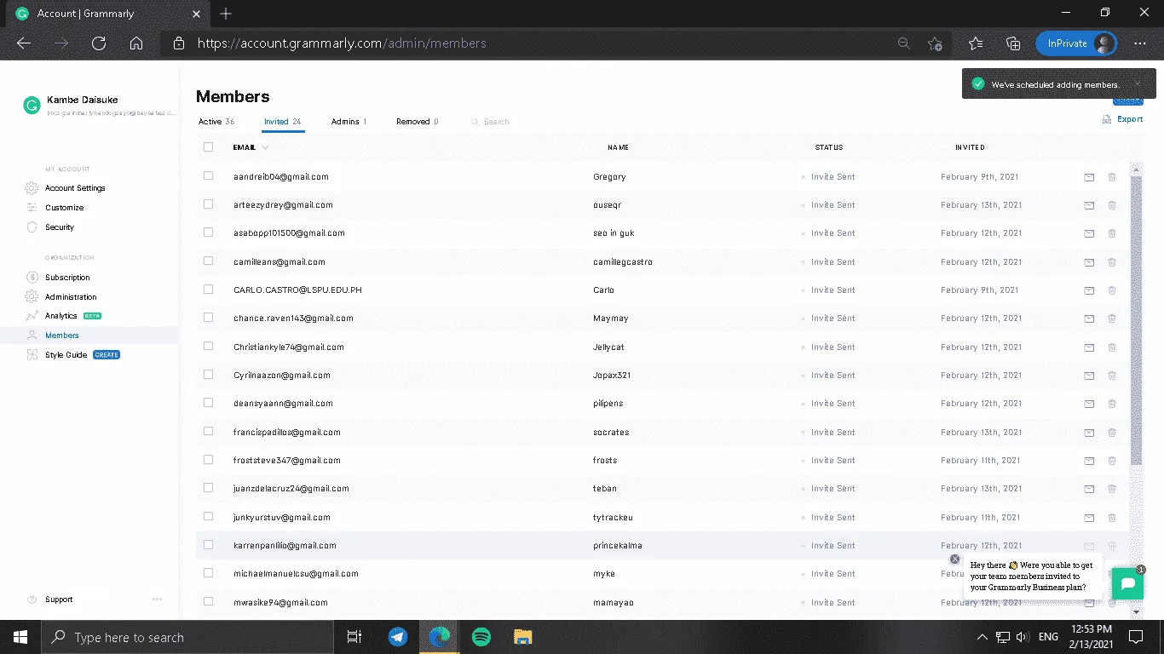Select the checkbox for froststeve347@gmail.com row
1164x654 pixels.
click(209, 460)
